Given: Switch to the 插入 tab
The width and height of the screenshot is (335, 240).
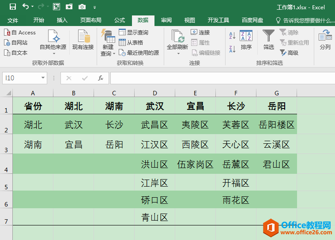Looking at the screenshot, I should coord(62,20).
